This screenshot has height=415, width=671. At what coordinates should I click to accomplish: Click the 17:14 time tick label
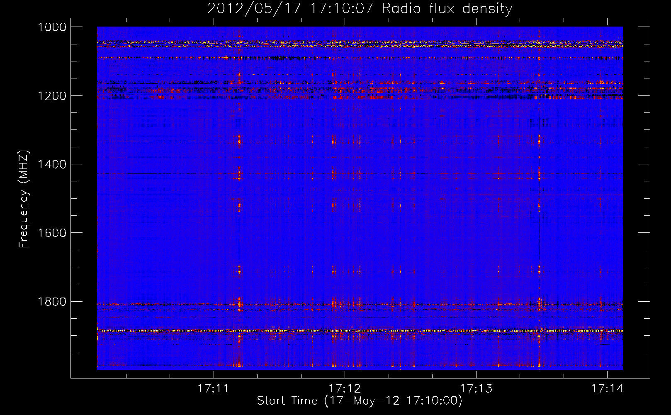pyautogui.click(x=607, y=389)
